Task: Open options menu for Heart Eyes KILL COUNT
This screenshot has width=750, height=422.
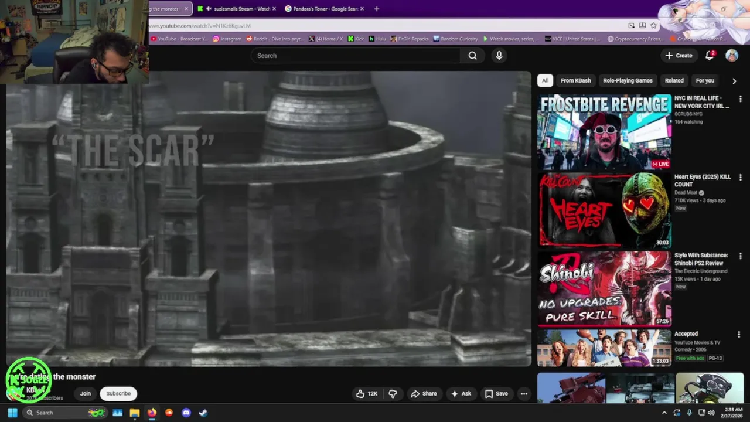Action: 740,178
